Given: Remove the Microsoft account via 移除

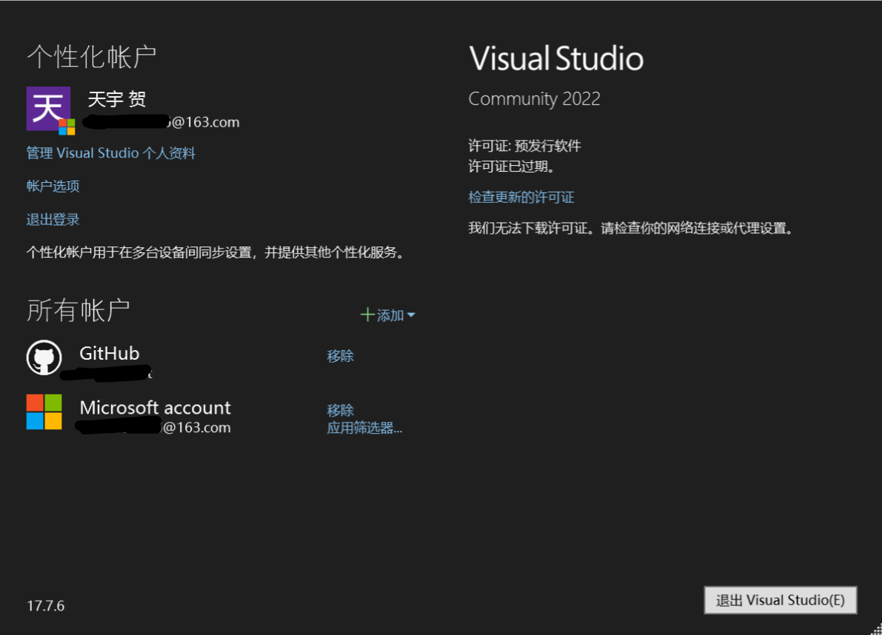Looking at the screenshot, I should click(341, 410).
